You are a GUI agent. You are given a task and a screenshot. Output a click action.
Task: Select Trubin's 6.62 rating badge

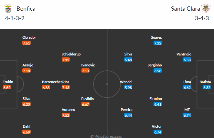click(x=7, y=87)
